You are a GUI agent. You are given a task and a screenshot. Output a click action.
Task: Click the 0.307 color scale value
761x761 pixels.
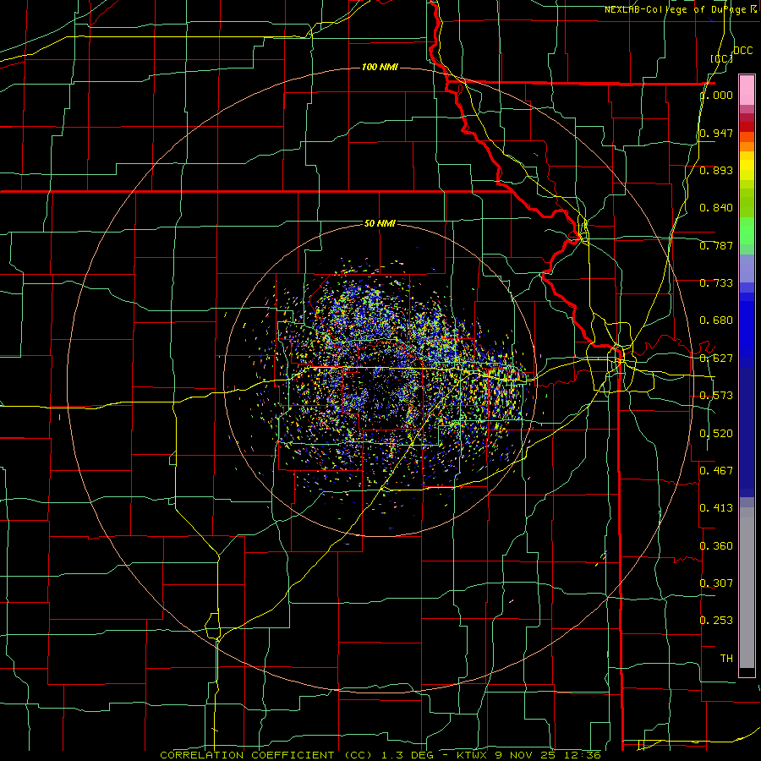point(716,583)
